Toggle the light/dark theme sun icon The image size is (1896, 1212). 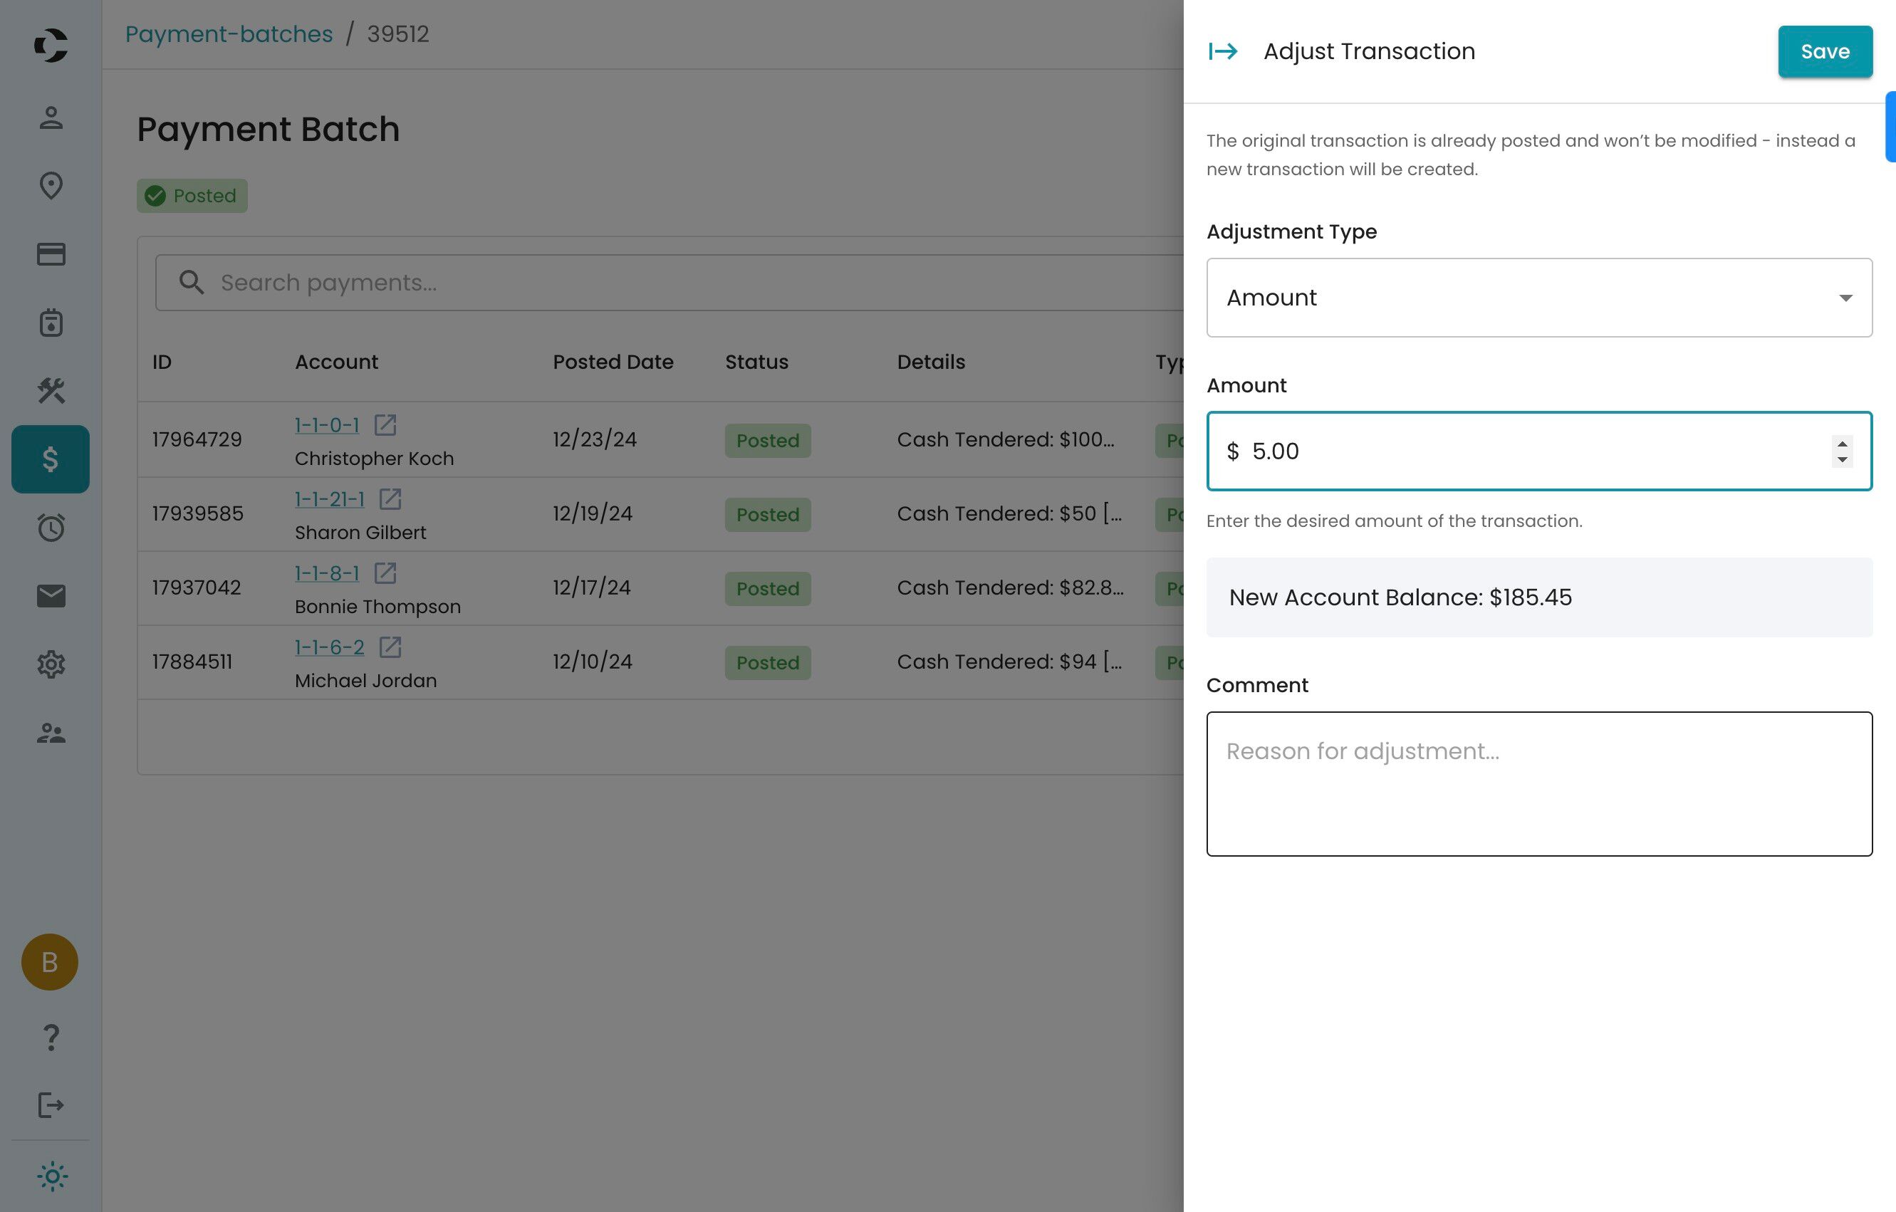tap(52, 1176)
